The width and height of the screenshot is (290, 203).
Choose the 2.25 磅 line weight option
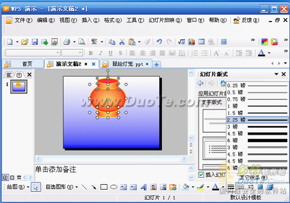click(257, 120)
